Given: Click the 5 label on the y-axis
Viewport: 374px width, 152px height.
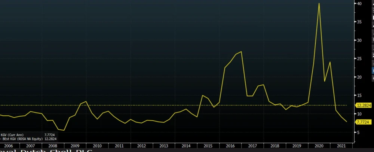Looking at the screenshot, I should (x=358, y=132).
